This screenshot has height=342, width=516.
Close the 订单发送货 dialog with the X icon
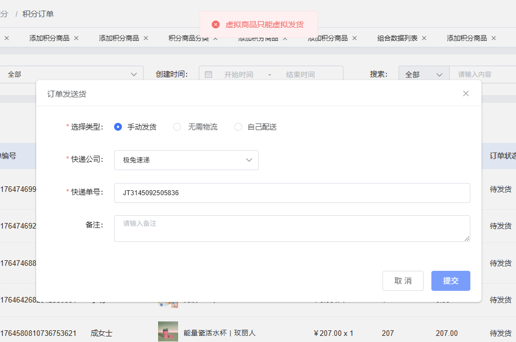[466, 93]
